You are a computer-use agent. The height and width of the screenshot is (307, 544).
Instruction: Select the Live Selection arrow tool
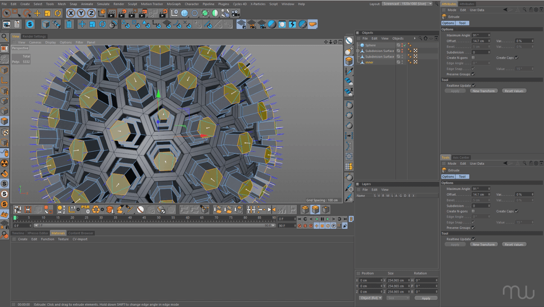tap(6, 13)
